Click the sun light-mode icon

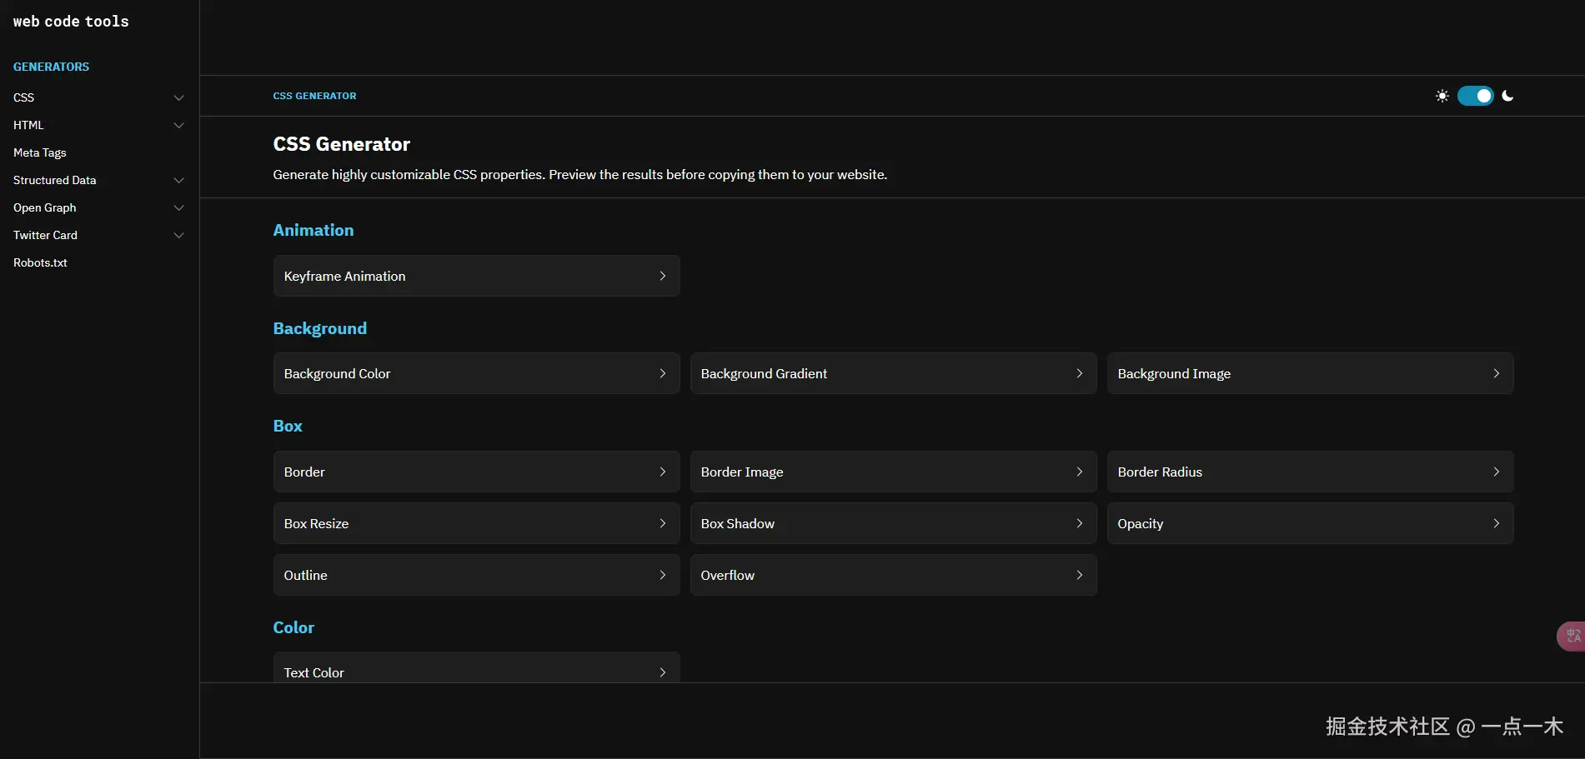(x=1442, y=97)
